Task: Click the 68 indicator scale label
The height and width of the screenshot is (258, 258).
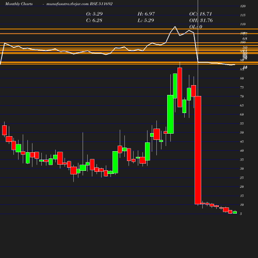Action: point(245,39)
